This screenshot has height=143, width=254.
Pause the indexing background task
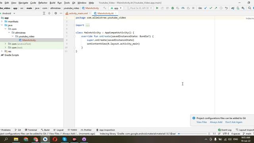coord(209,133)
